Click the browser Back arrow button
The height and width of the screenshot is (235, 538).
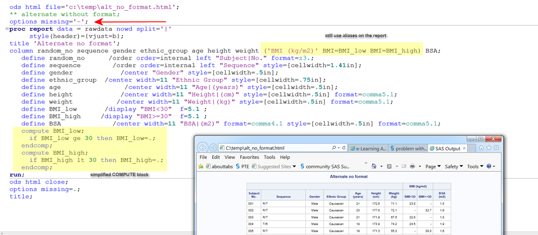(x=204, y=148)
